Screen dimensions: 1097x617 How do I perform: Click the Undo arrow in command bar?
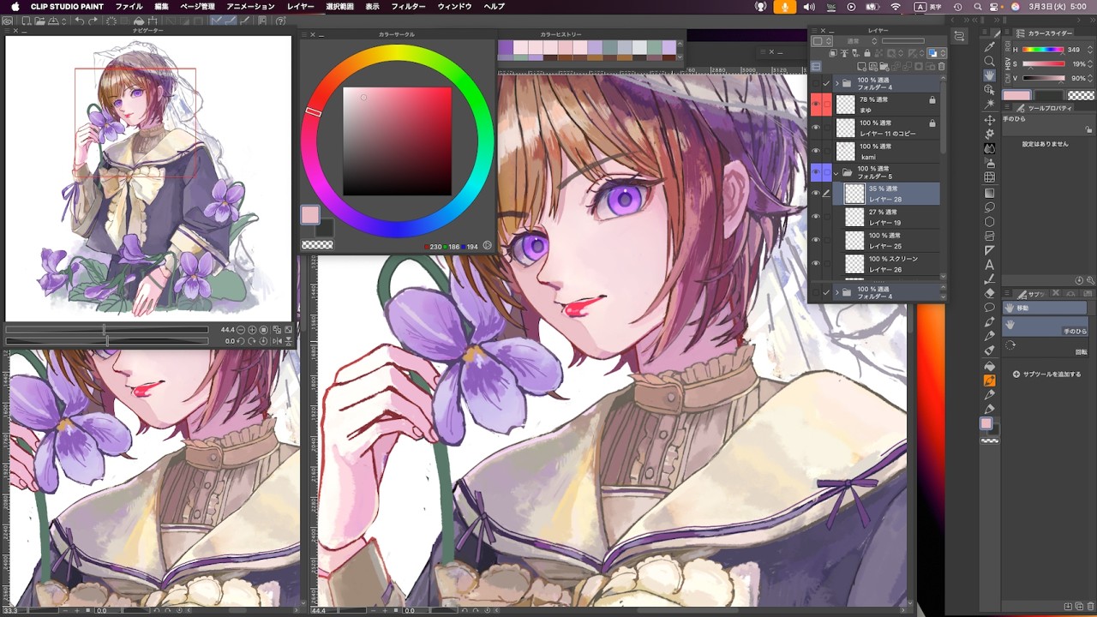(x=79, y=21)
